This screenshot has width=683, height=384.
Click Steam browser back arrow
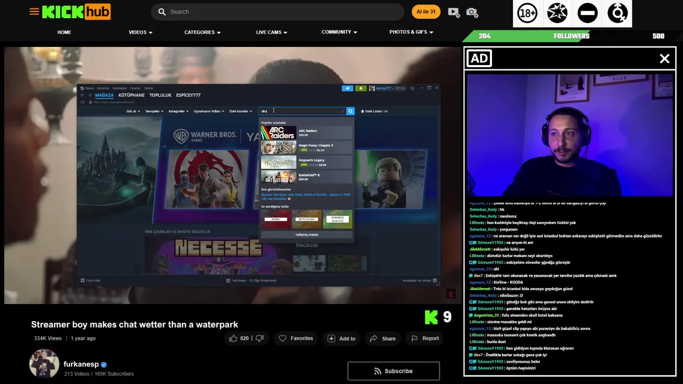coord(83,95)
